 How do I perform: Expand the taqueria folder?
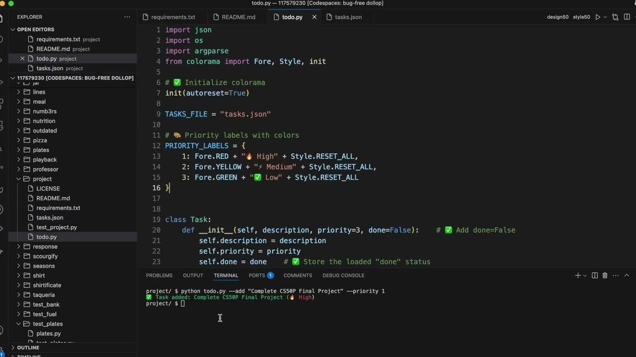pyautogui.click(x=44, y=295)
